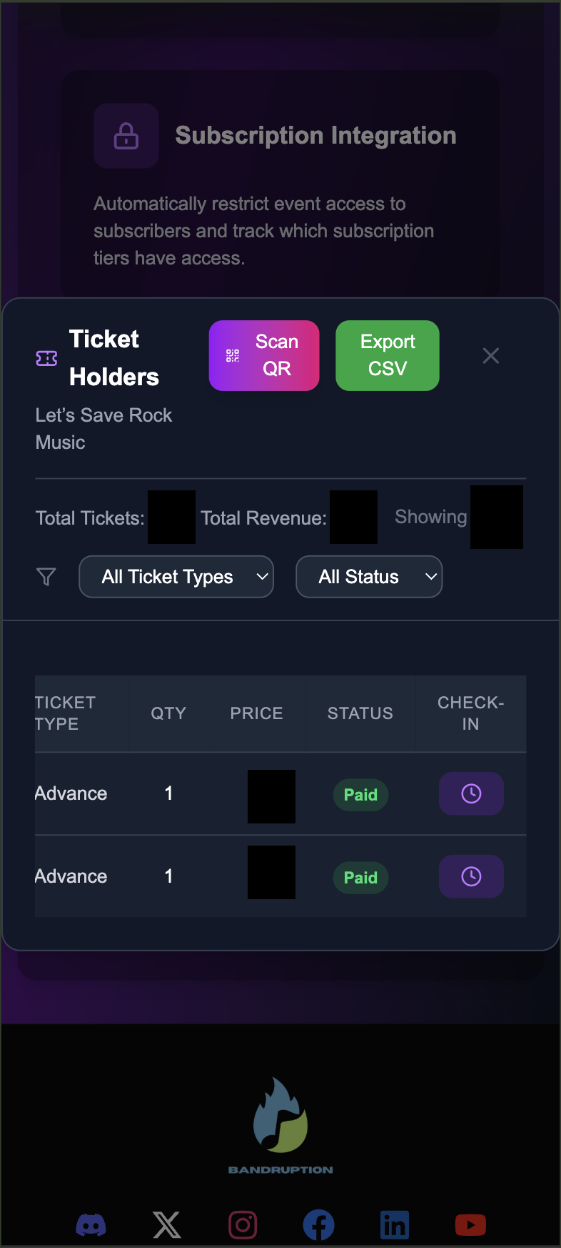The image size is (561, 1248).
Task: Close the Ticket Holders dialog
Action: coord(491,355)
